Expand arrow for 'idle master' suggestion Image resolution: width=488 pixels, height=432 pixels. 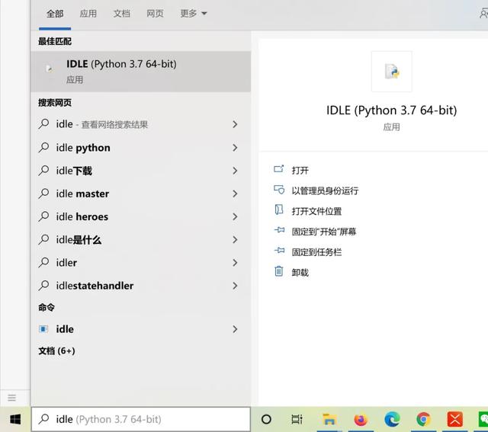pyautogui.click(x=235, y=194)
